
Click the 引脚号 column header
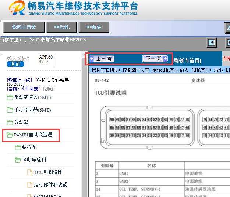point(107,165)
